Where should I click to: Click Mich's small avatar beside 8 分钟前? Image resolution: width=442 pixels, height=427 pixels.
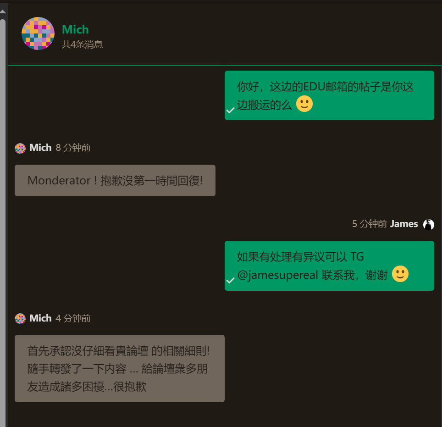(x=20, y=148)
